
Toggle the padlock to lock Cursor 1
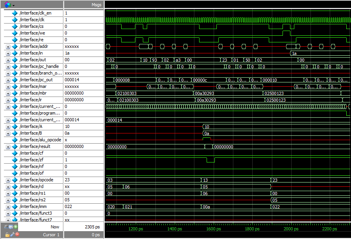[7, 234]
